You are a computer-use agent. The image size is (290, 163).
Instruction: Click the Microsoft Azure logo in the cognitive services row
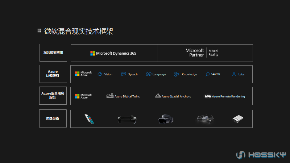pos(83,74)
